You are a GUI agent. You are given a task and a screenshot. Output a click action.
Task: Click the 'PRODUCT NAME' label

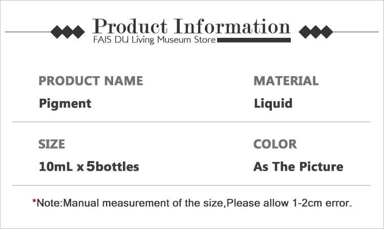91,81
